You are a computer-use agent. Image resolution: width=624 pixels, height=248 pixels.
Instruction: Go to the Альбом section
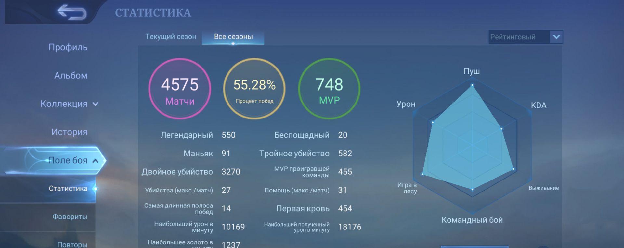point(71,76)
